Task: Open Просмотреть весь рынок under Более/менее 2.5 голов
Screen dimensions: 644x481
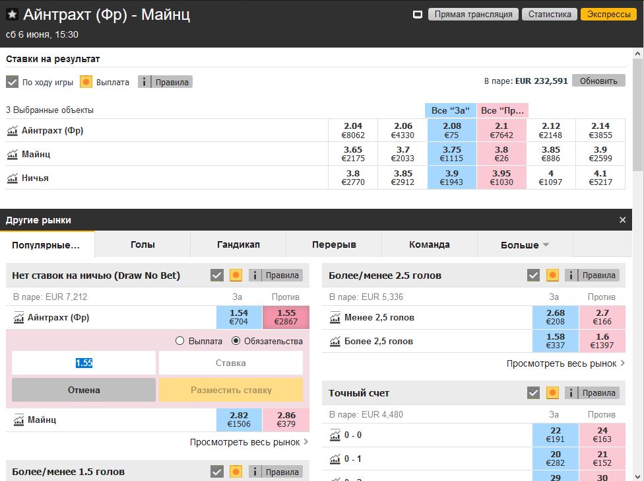Action: (565, 363)
